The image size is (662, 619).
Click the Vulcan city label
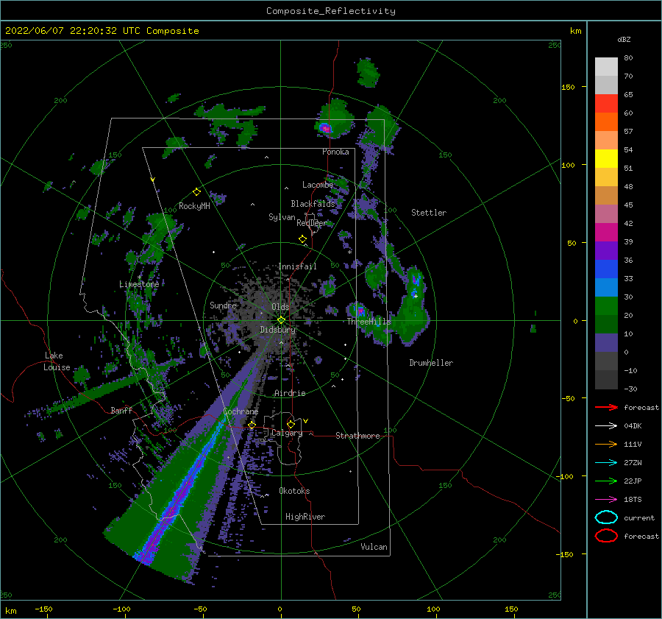pyautogui.click(x=374, y=547)
